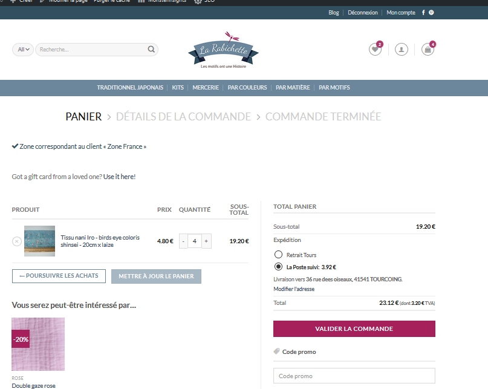Image resolution: width=488 pixels, height=389 pixels.
Task: Open the Par Couleurs menu
Action: coord(247,88)
